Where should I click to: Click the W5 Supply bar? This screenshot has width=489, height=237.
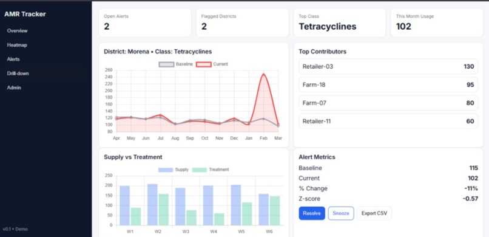click(x=236, y=205)
